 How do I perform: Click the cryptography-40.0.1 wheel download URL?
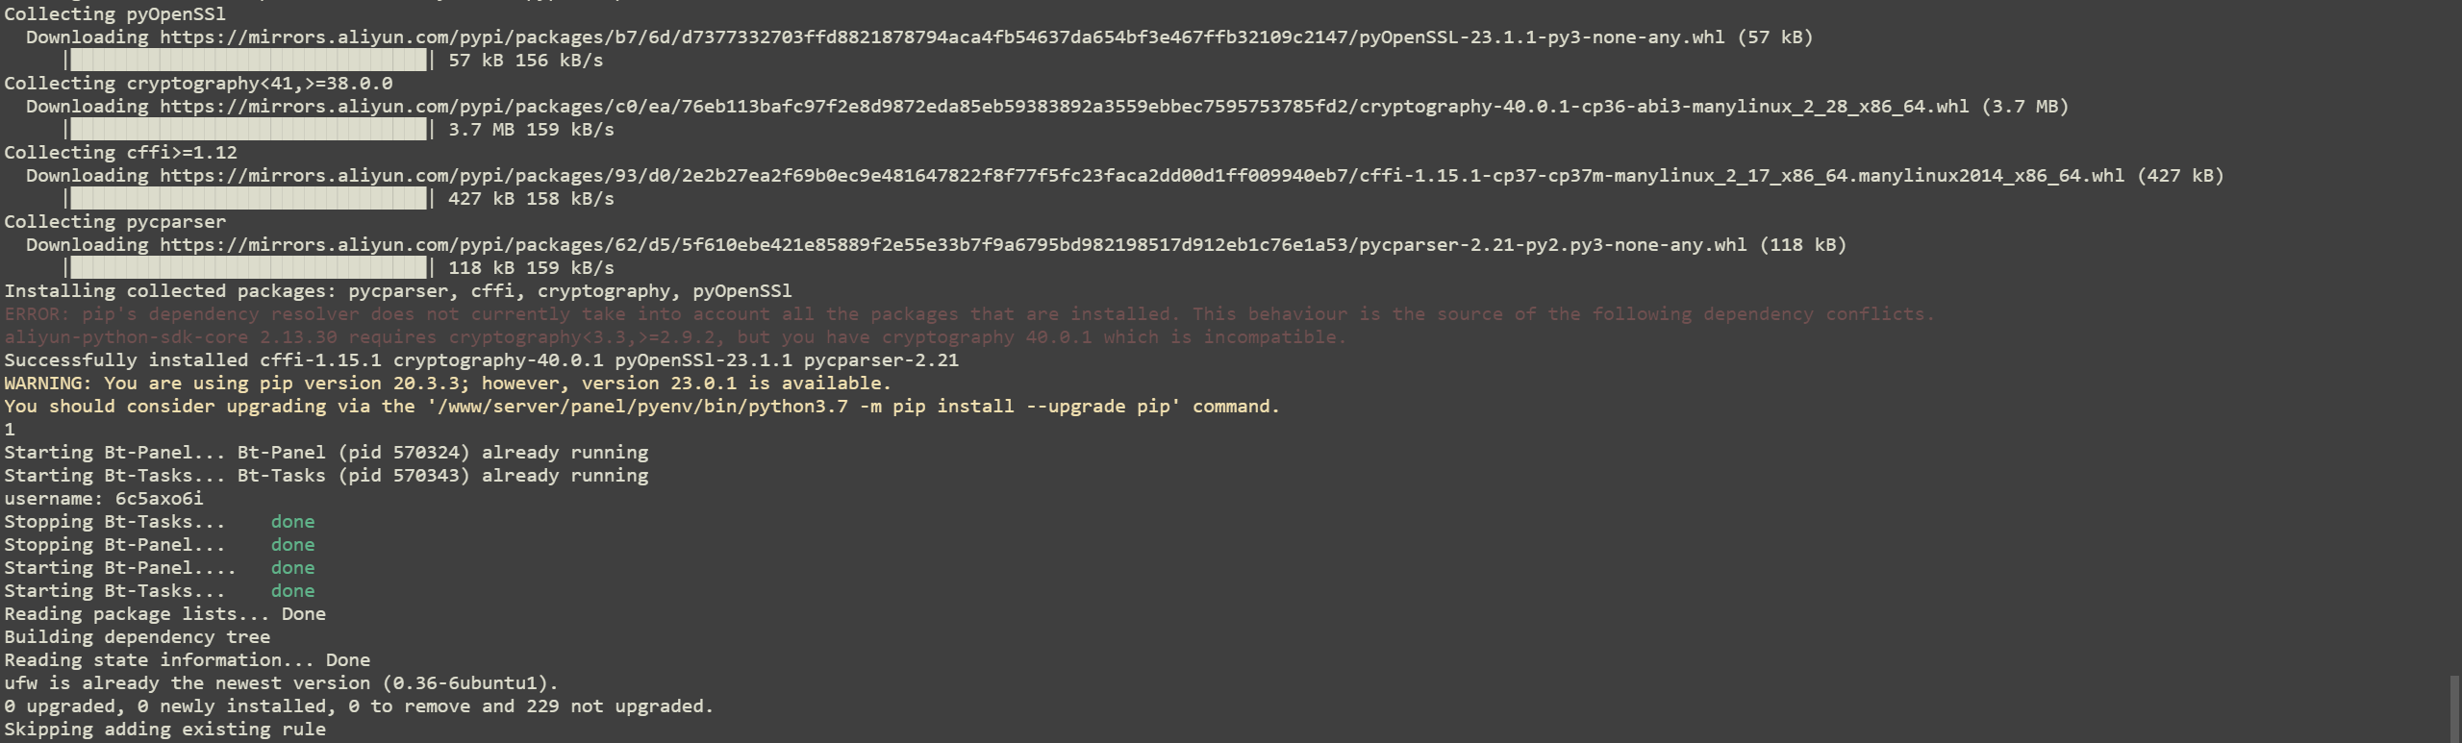1065,107
